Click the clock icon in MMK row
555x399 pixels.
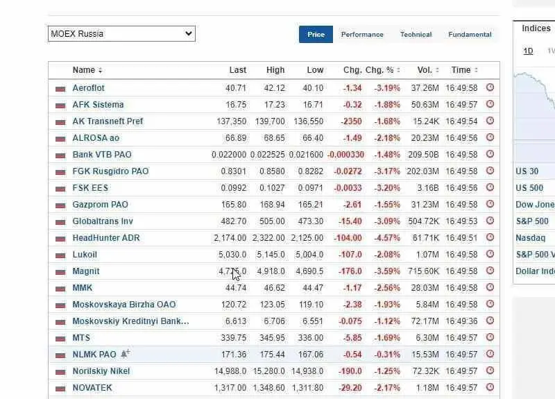pos(490,287)
